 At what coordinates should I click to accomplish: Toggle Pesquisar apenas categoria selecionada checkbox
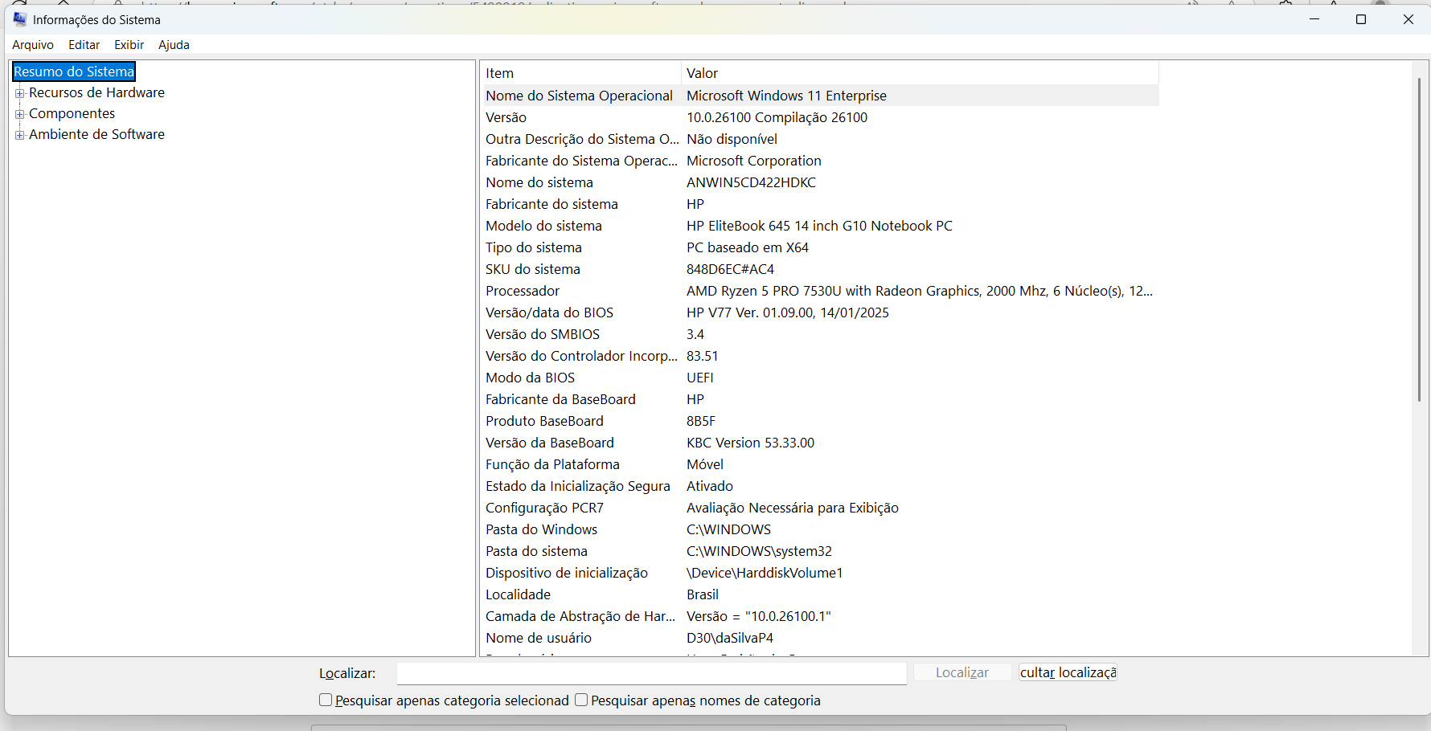pyautogui.click(x=326, y=700)
